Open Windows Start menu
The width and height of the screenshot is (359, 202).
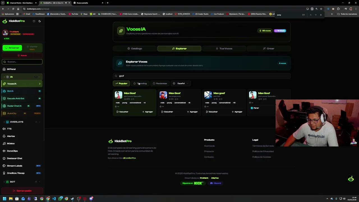[x=4, y=199]
